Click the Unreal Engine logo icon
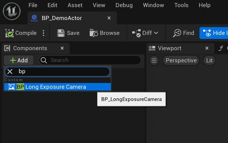 (x=12, y=11)
